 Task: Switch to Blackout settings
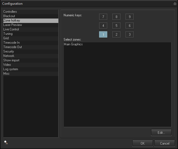point(9,16)
